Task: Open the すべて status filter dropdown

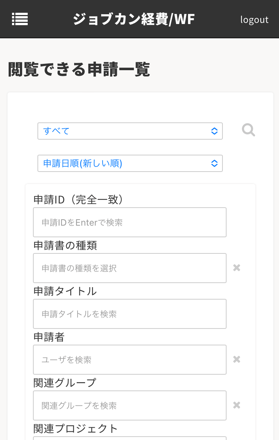Action: point(130,131)
